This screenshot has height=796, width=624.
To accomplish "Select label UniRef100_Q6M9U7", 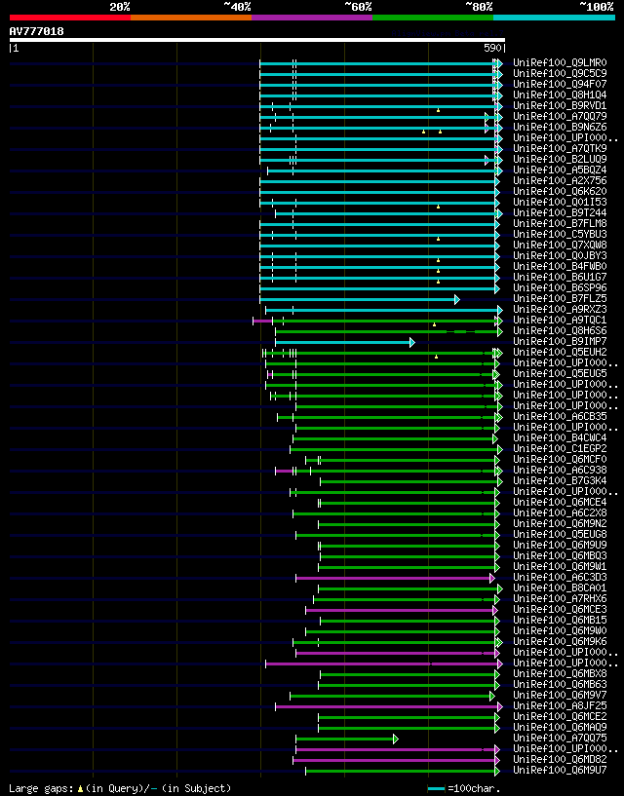I will coord(560,770).
